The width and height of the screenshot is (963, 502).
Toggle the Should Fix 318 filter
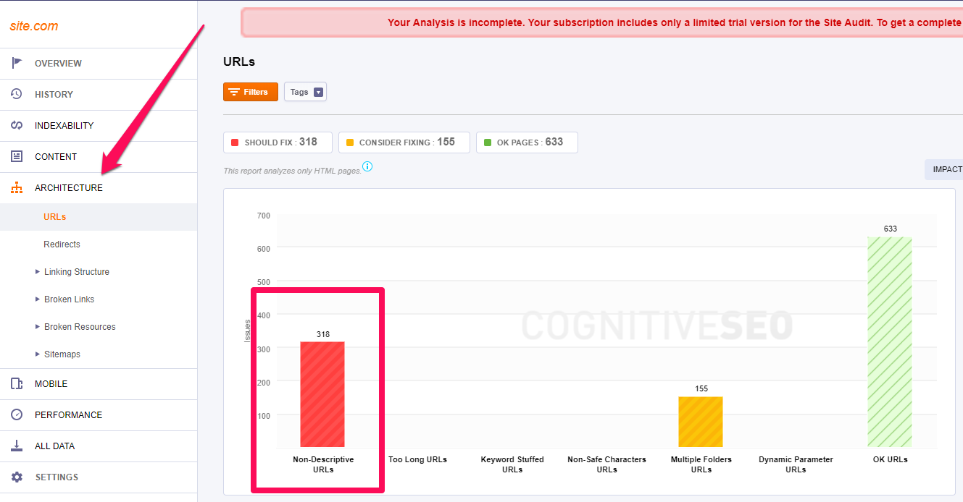(x=278, y=142)
